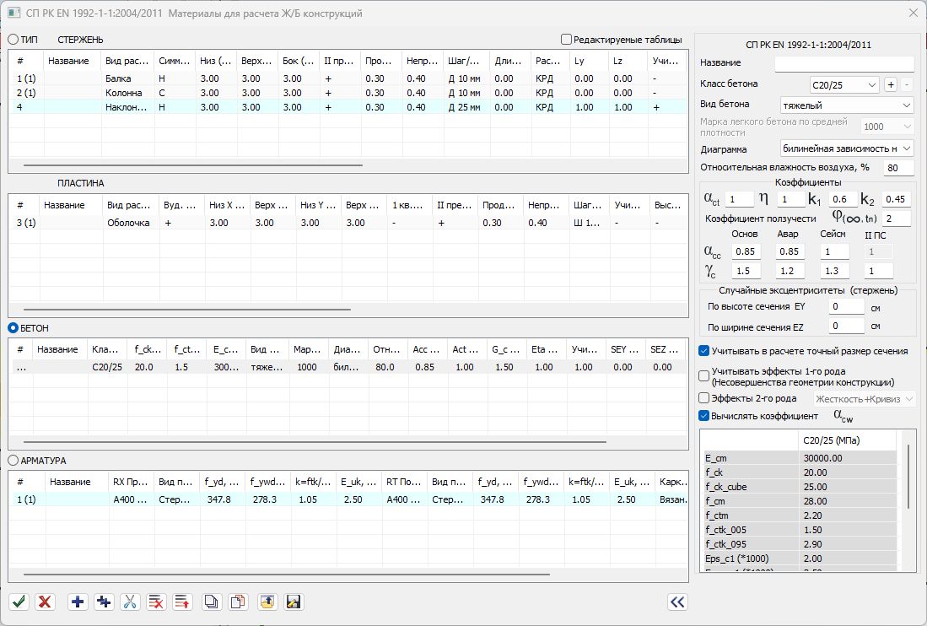This screenshot has width=927, height=626.
Task: Toggle Эффекты 2-го рода checkbox
Action: click(704, 398)
